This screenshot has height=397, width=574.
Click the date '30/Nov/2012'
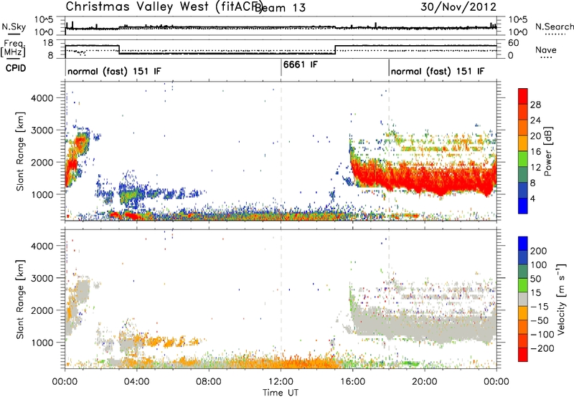pos(458,7)
